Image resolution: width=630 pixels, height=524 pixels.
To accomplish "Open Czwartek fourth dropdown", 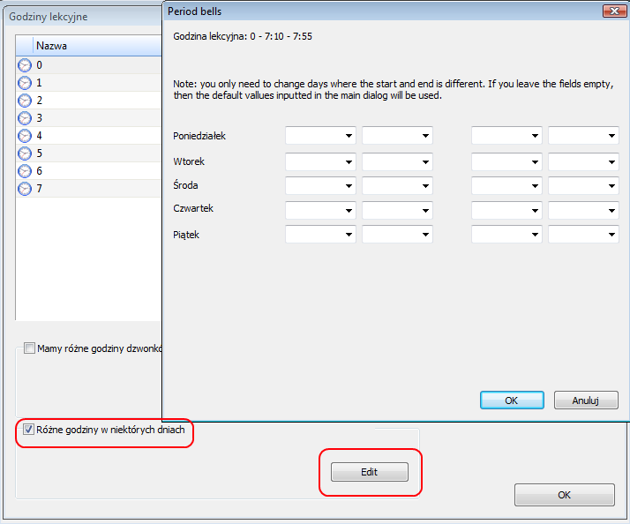I will tap(583, 210).
